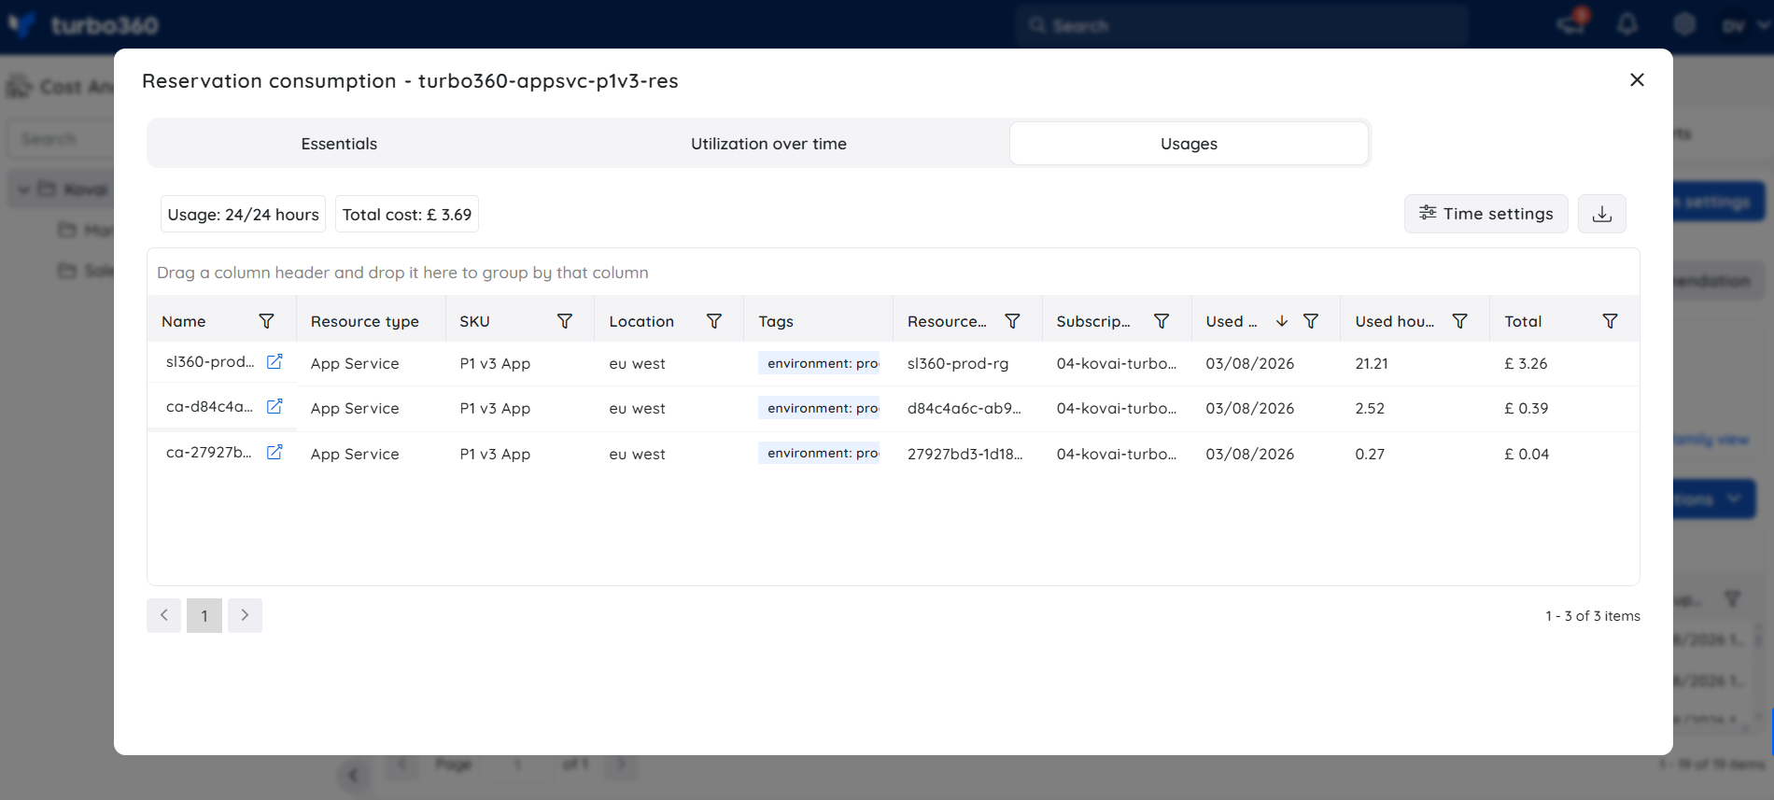This screenshot has height=800, width=1774.
Task: Toggle sort arrow on Used date column
Action: coord(1282,321)
